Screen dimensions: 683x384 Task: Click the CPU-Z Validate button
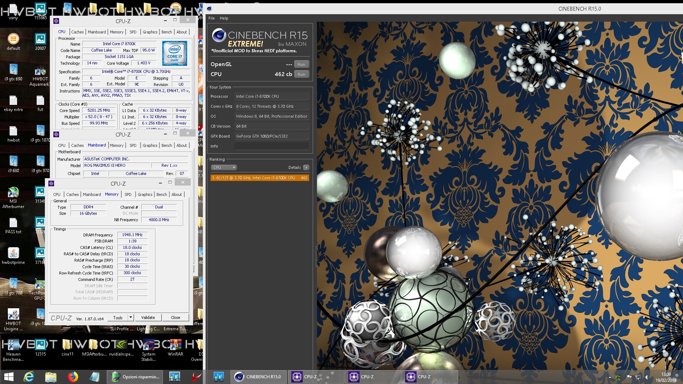click(148, 318)
